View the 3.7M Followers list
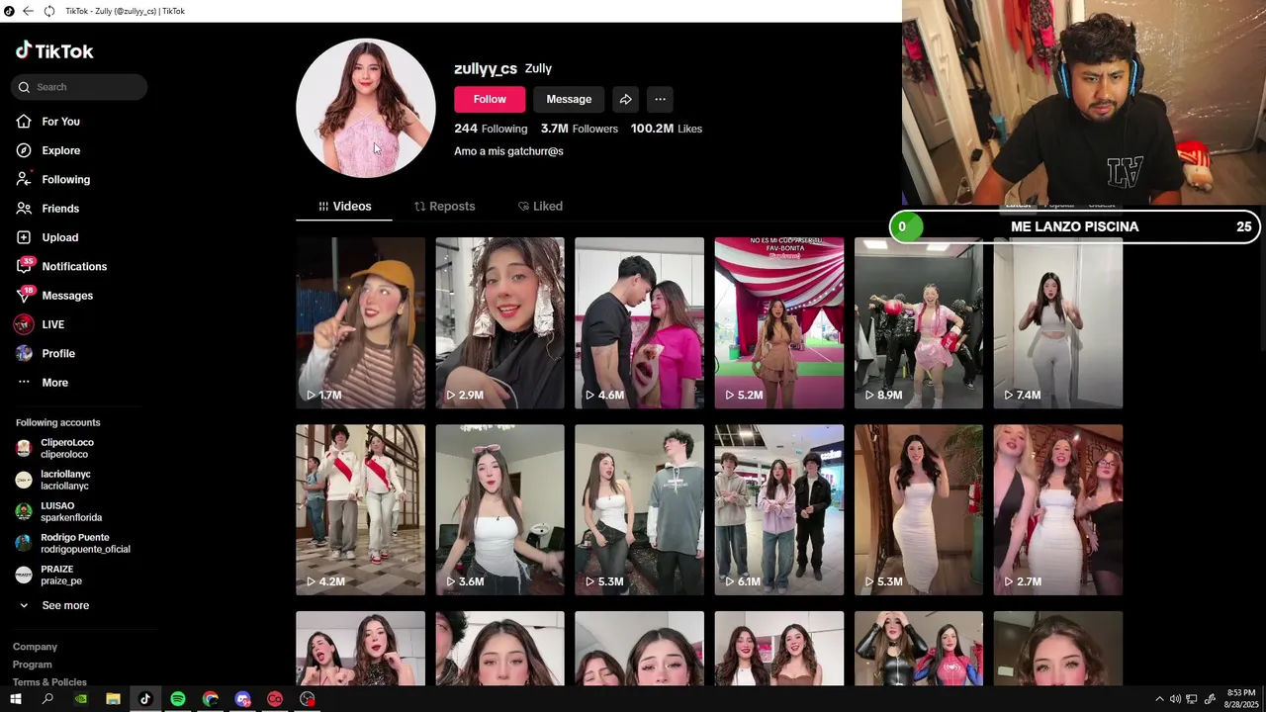This screenshot has height=712, width=1266. 579,129
